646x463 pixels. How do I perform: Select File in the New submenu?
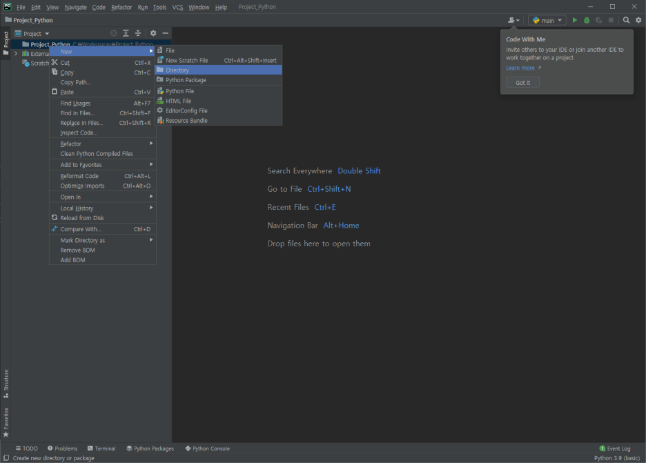(x=218, y=50)
